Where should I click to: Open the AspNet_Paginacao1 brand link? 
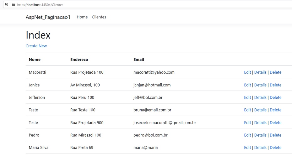point(48,17)
